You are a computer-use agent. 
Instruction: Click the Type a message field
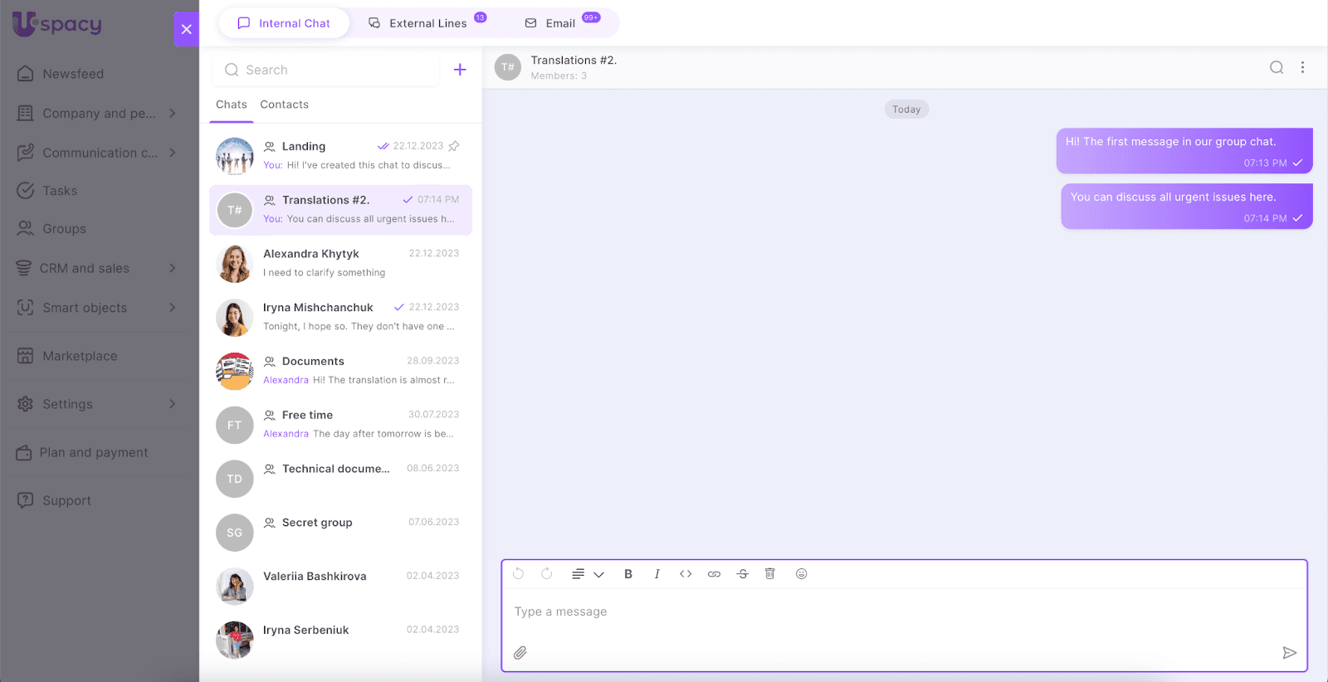point(896,612)
